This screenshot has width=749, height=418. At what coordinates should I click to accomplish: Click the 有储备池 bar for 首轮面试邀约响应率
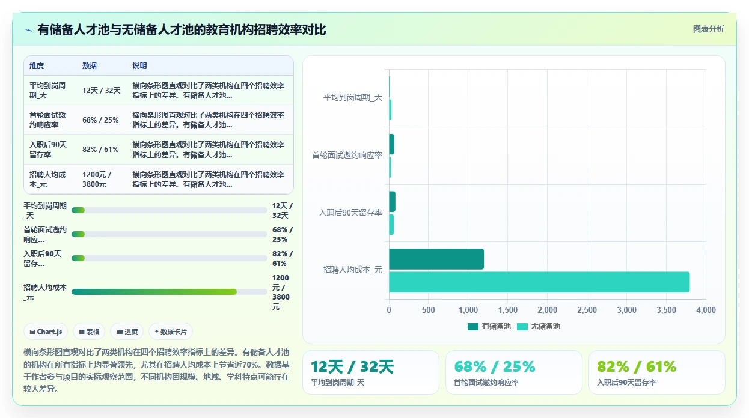(391, 144)
